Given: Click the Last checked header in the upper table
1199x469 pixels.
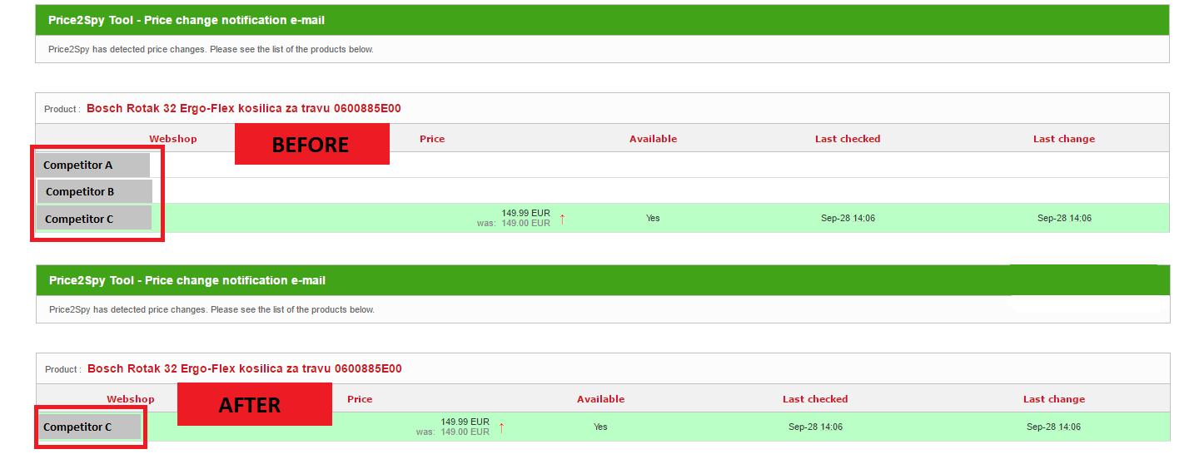Looking at the screenshot, I should coord(848,139).
